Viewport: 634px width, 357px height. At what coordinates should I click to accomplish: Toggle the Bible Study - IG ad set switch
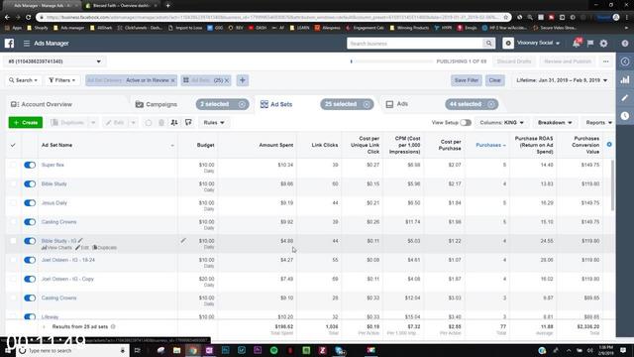click(30, 241)
